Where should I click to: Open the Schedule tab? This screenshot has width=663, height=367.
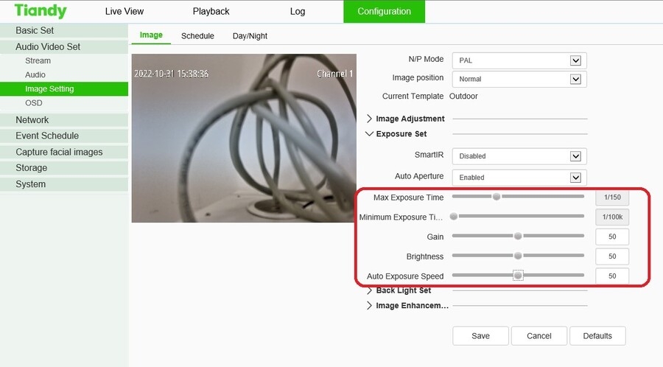tap(197, 36)
